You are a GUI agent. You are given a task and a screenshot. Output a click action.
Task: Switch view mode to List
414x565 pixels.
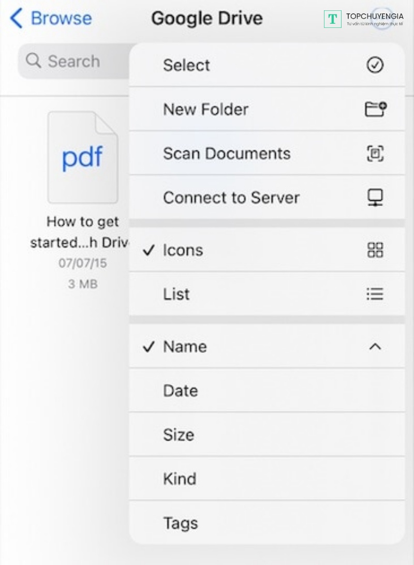176,294
